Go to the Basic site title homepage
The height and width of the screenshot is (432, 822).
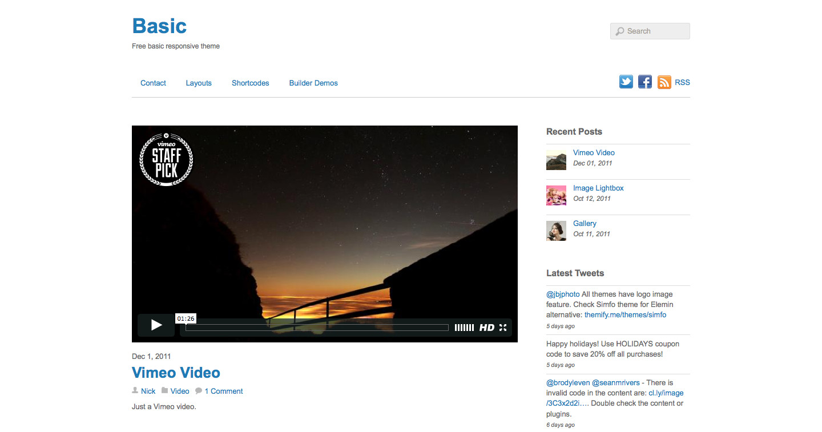pyautogui.click(x=159, y=26)
